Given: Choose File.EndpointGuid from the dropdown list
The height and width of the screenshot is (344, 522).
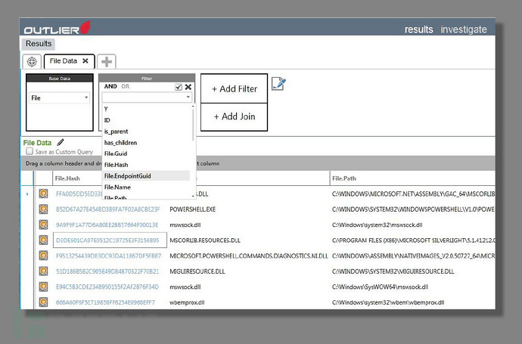Looking at the screenshot, I should click(128, 175).
